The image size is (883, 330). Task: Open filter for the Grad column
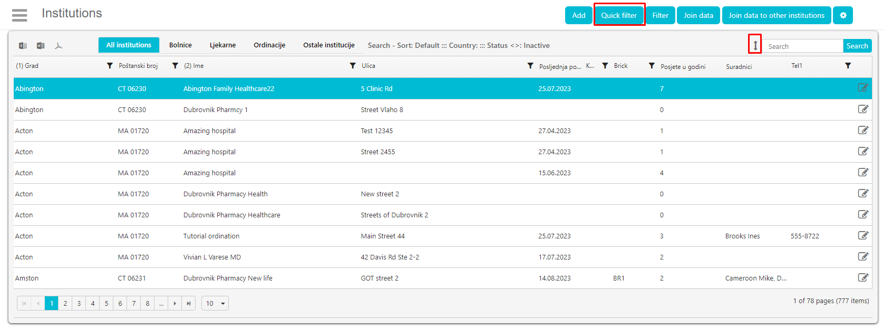click(x=110, y=66)
